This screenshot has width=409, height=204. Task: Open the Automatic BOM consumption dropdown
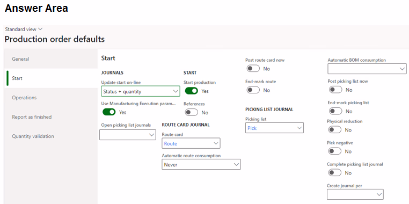pyautogui.click(x=367, y=69)
